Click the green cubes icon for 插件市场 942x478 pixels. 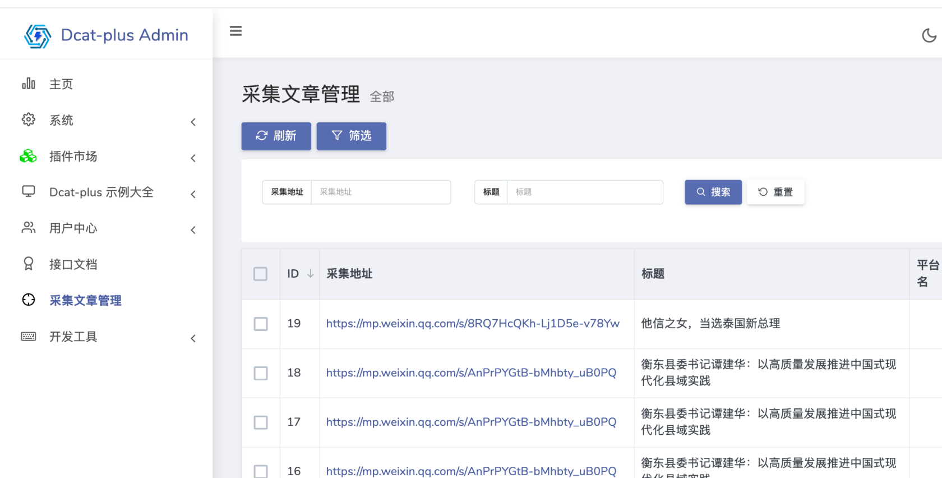point(28,156)
